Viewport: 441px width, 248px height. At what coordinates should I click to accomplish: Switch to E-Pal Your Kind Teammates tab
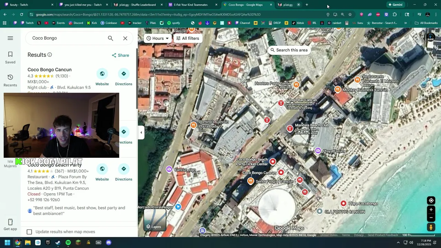tap(192, 5)
